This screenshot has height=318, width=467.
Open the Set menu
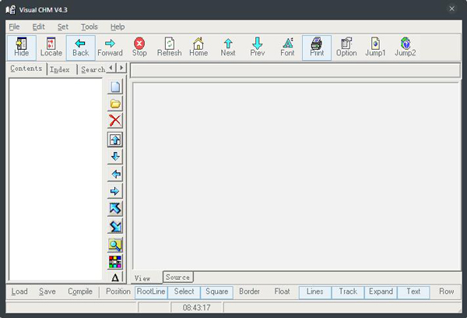click(63, 26)
